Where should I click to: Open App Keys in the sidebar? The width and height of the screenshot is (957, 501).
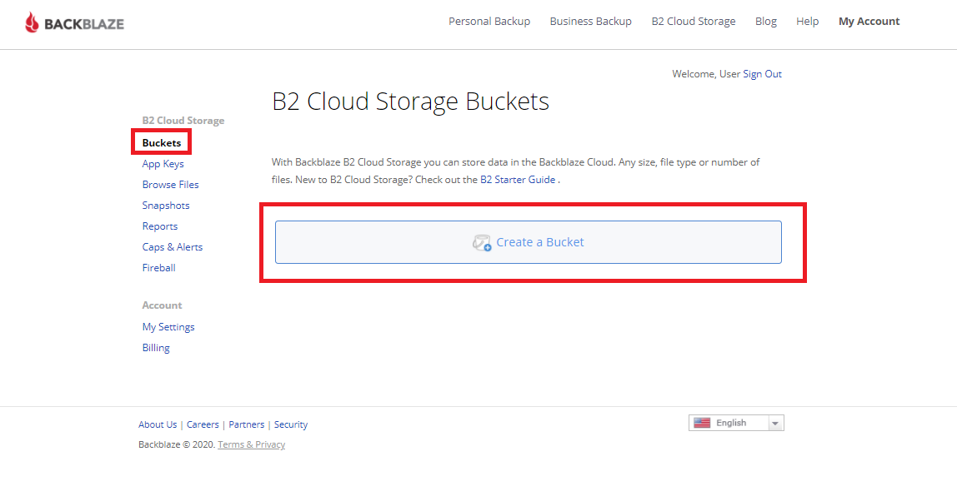point(163,164)
